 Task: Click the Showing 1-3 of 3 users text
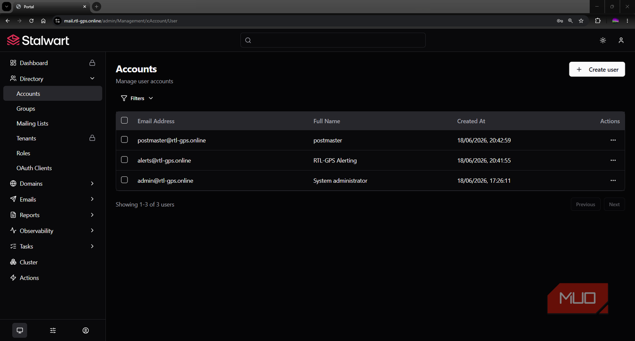coord(145,204)
